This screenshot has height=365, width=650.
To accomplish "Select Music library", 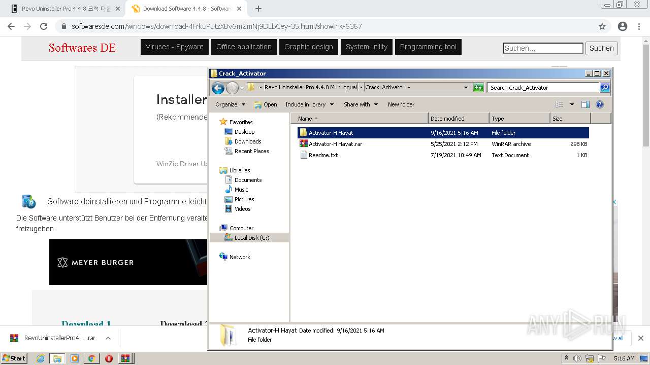I will 241,190.
